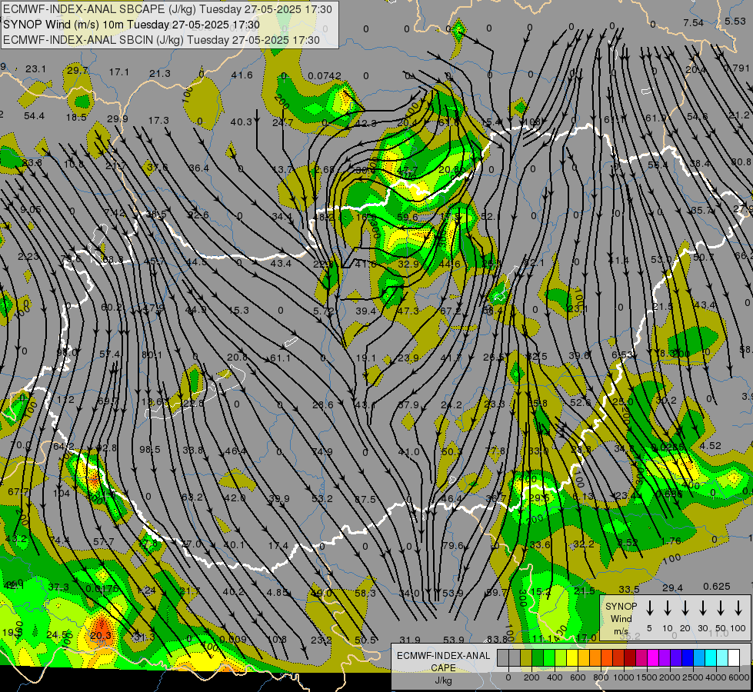Click the 30 m/s wind arrow in the SYNOP legend

(703, 608)
